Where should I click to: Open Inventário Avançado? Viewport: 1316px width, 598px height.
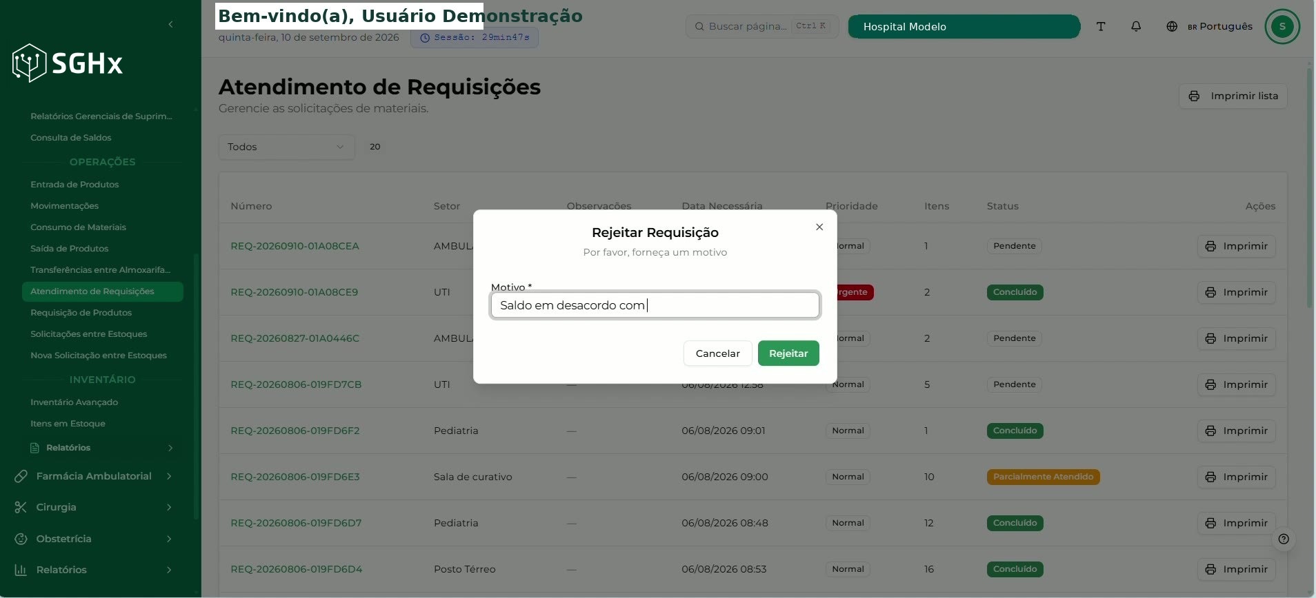click(74, 402)
